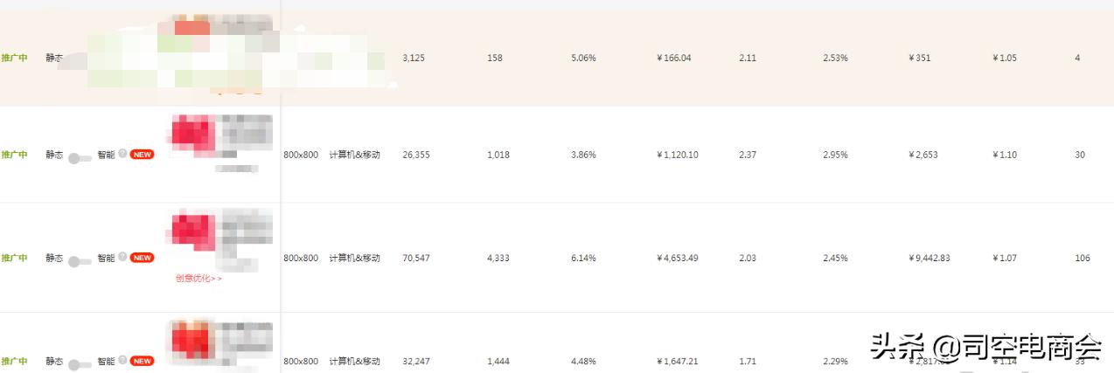Viewport: 1114px width, 373px height.
Task: Toggle 静态/智能 switch in the 26,355 row
Action: click(x=80, y=158)
